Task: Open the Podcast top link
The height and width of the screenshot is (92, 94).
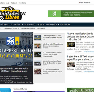Action: click(x=14, y=3)
